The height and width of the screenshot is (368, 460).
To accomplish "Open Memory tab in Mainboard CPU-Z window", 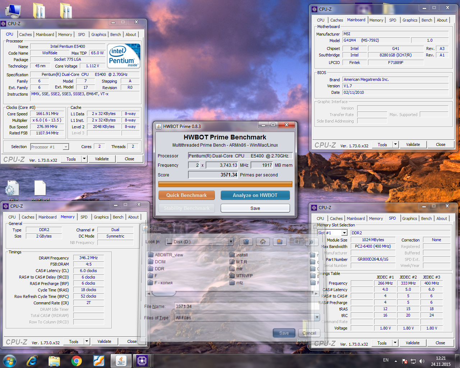I will coord(376,20).
